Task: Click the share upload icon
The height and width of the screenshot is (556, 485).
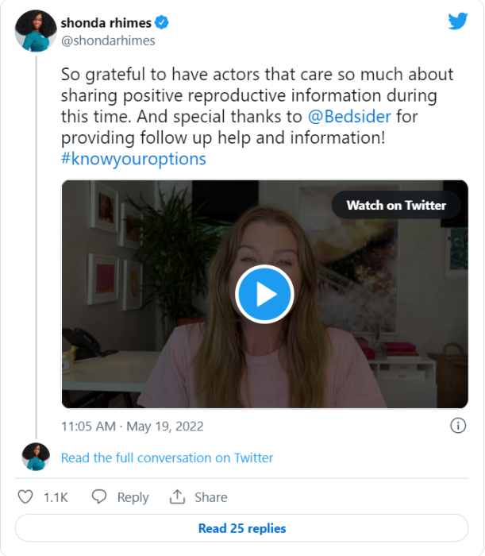Action: pyautogui.click(x=177, y=497)
